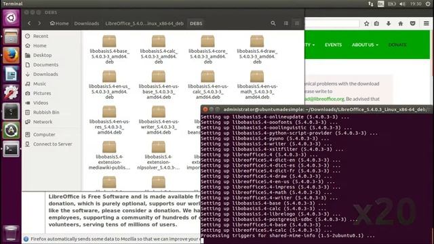Open the system gear session menu
Screen dimensions: 434x244
point(428,4)
